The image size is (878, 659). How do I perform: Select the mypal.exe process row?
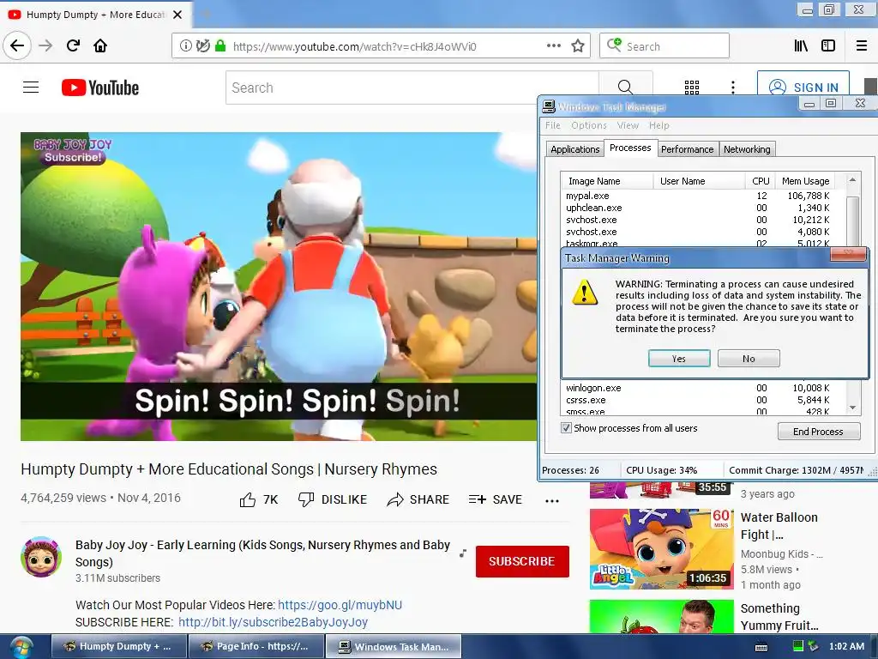pos(697,196)
